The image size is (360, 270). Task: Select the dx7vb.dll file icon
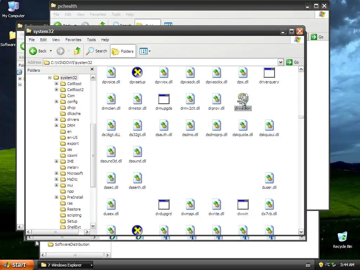click(x=269, y=205)
